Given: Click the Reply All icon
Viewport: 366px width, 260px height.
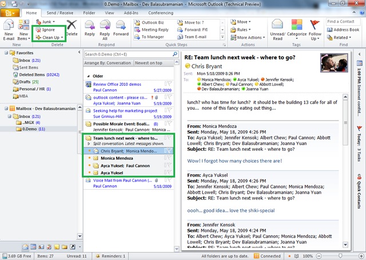Looking at the screenshot, I should click(x=105, y=25).
